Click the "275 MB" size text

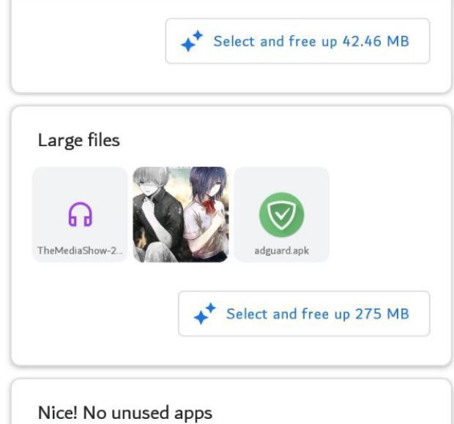tap(382, 314)
